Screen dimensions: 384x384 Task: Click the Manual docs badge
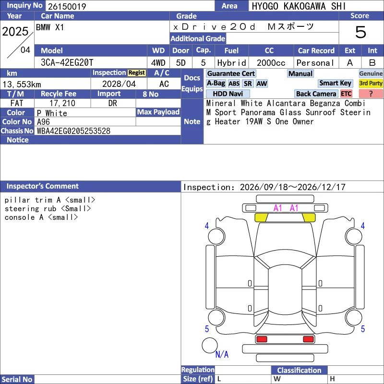pyautogui.click(x=300, y=73)
